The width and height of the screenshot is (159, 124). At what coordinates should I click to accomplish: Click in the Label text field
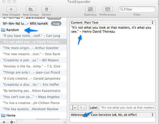pos(127,108)
